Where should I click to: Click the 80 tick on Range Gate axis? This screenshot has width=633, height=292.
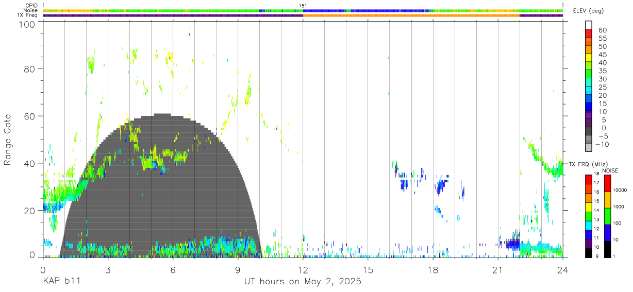pyautogui.click(x=30, y=68)
